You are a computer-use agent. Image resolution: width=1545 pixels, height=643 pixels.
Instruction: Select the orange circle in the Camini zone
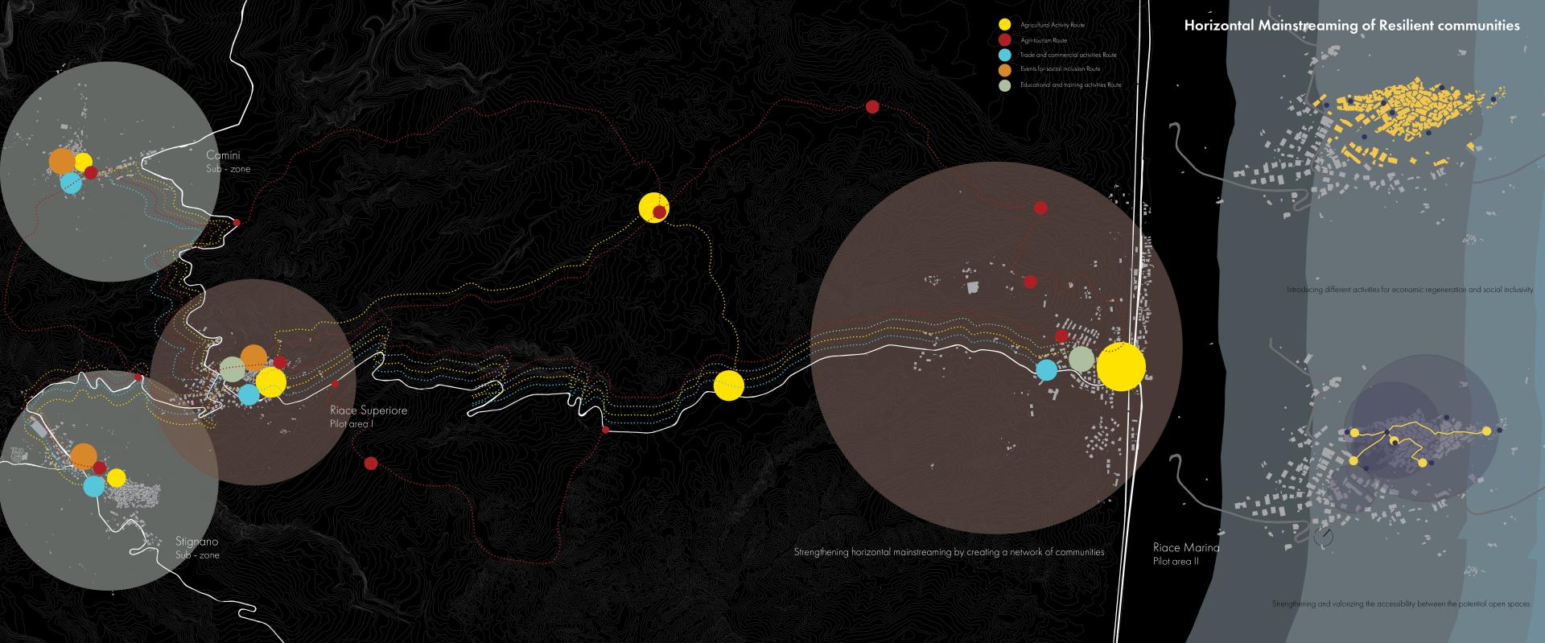click(x=61, y=161)
